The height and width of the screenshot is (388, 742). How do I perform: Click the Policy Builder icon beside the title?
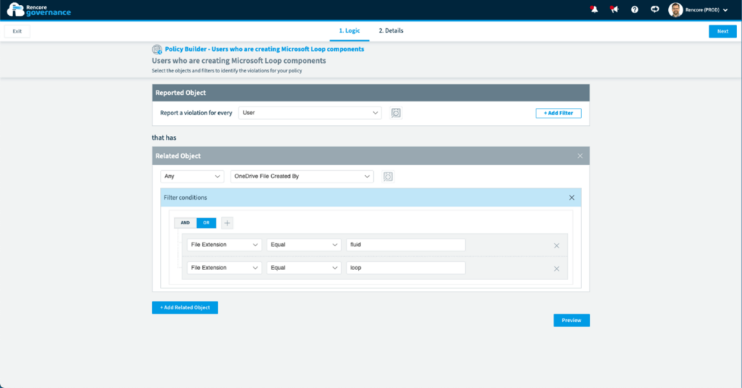[x=157, y=49]
